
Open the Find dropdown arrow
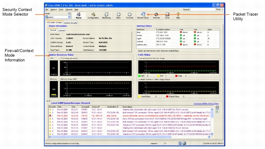222,10
